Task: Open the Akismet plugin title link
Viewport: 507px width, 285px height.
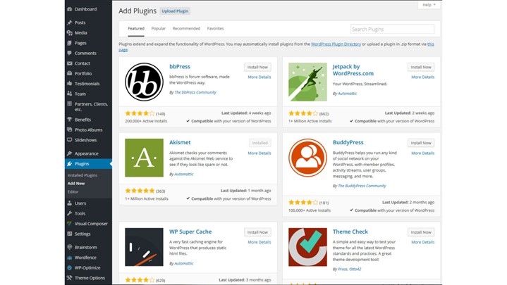Action: (x=180, y=142)
